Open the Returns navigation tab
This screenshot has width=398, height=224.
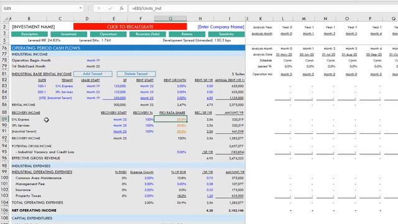[187, 34]
